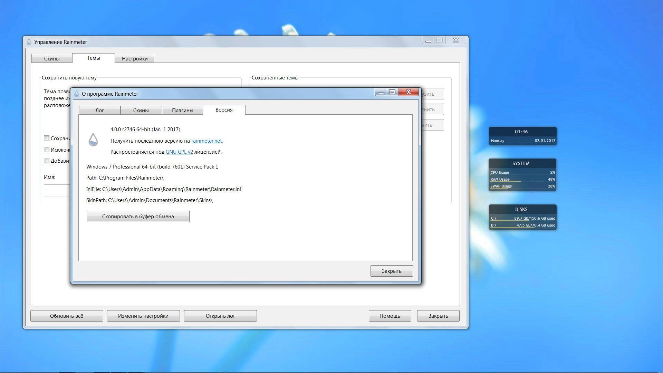Image resolution: width=663 pixels, height=373 pixels.
Task: Open the Плагины tab
Action: click(182, 110)
